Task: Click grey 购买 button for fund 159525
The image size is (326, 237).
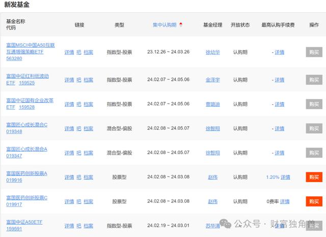Action: pos(314,80)
